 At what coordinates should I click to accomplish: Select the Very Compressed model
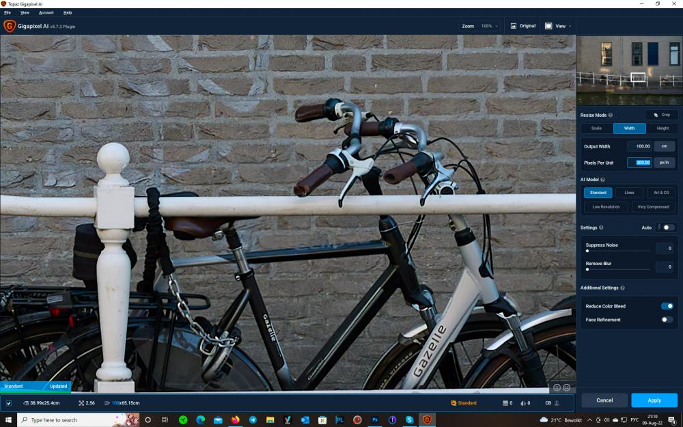[x=654, y=207]
